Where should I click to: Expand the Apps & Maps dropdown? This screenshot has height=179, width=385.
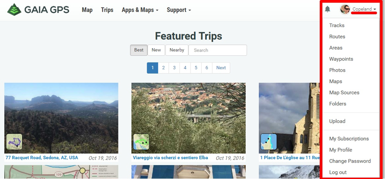pos(140,10)
